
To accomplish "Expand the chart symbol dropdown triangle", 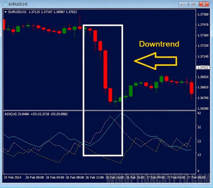I will coord(5,12).
